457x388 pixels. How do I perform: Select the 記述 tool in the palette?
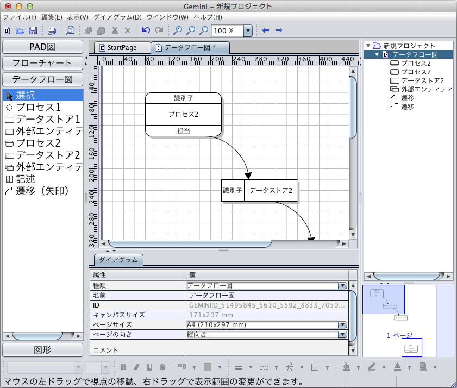[x=42, y=179]
